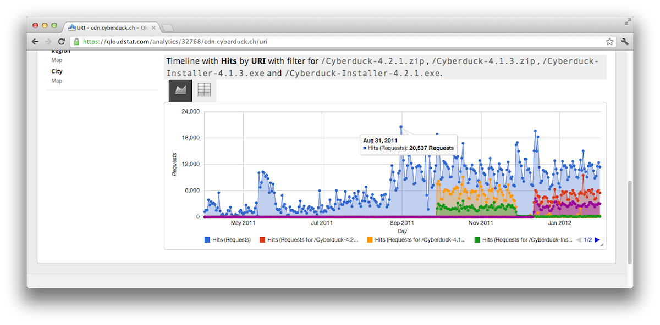Click the City heading in the sidebar
Viewport: 660px width, 325px height.
click(x=57, y=71)
